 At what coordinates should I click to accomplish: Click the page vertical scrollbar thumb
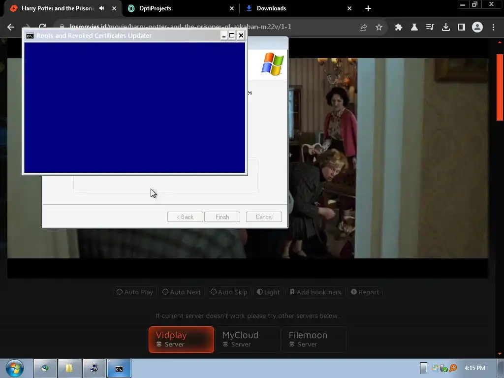pyautogui.click(x=500, y=88)
